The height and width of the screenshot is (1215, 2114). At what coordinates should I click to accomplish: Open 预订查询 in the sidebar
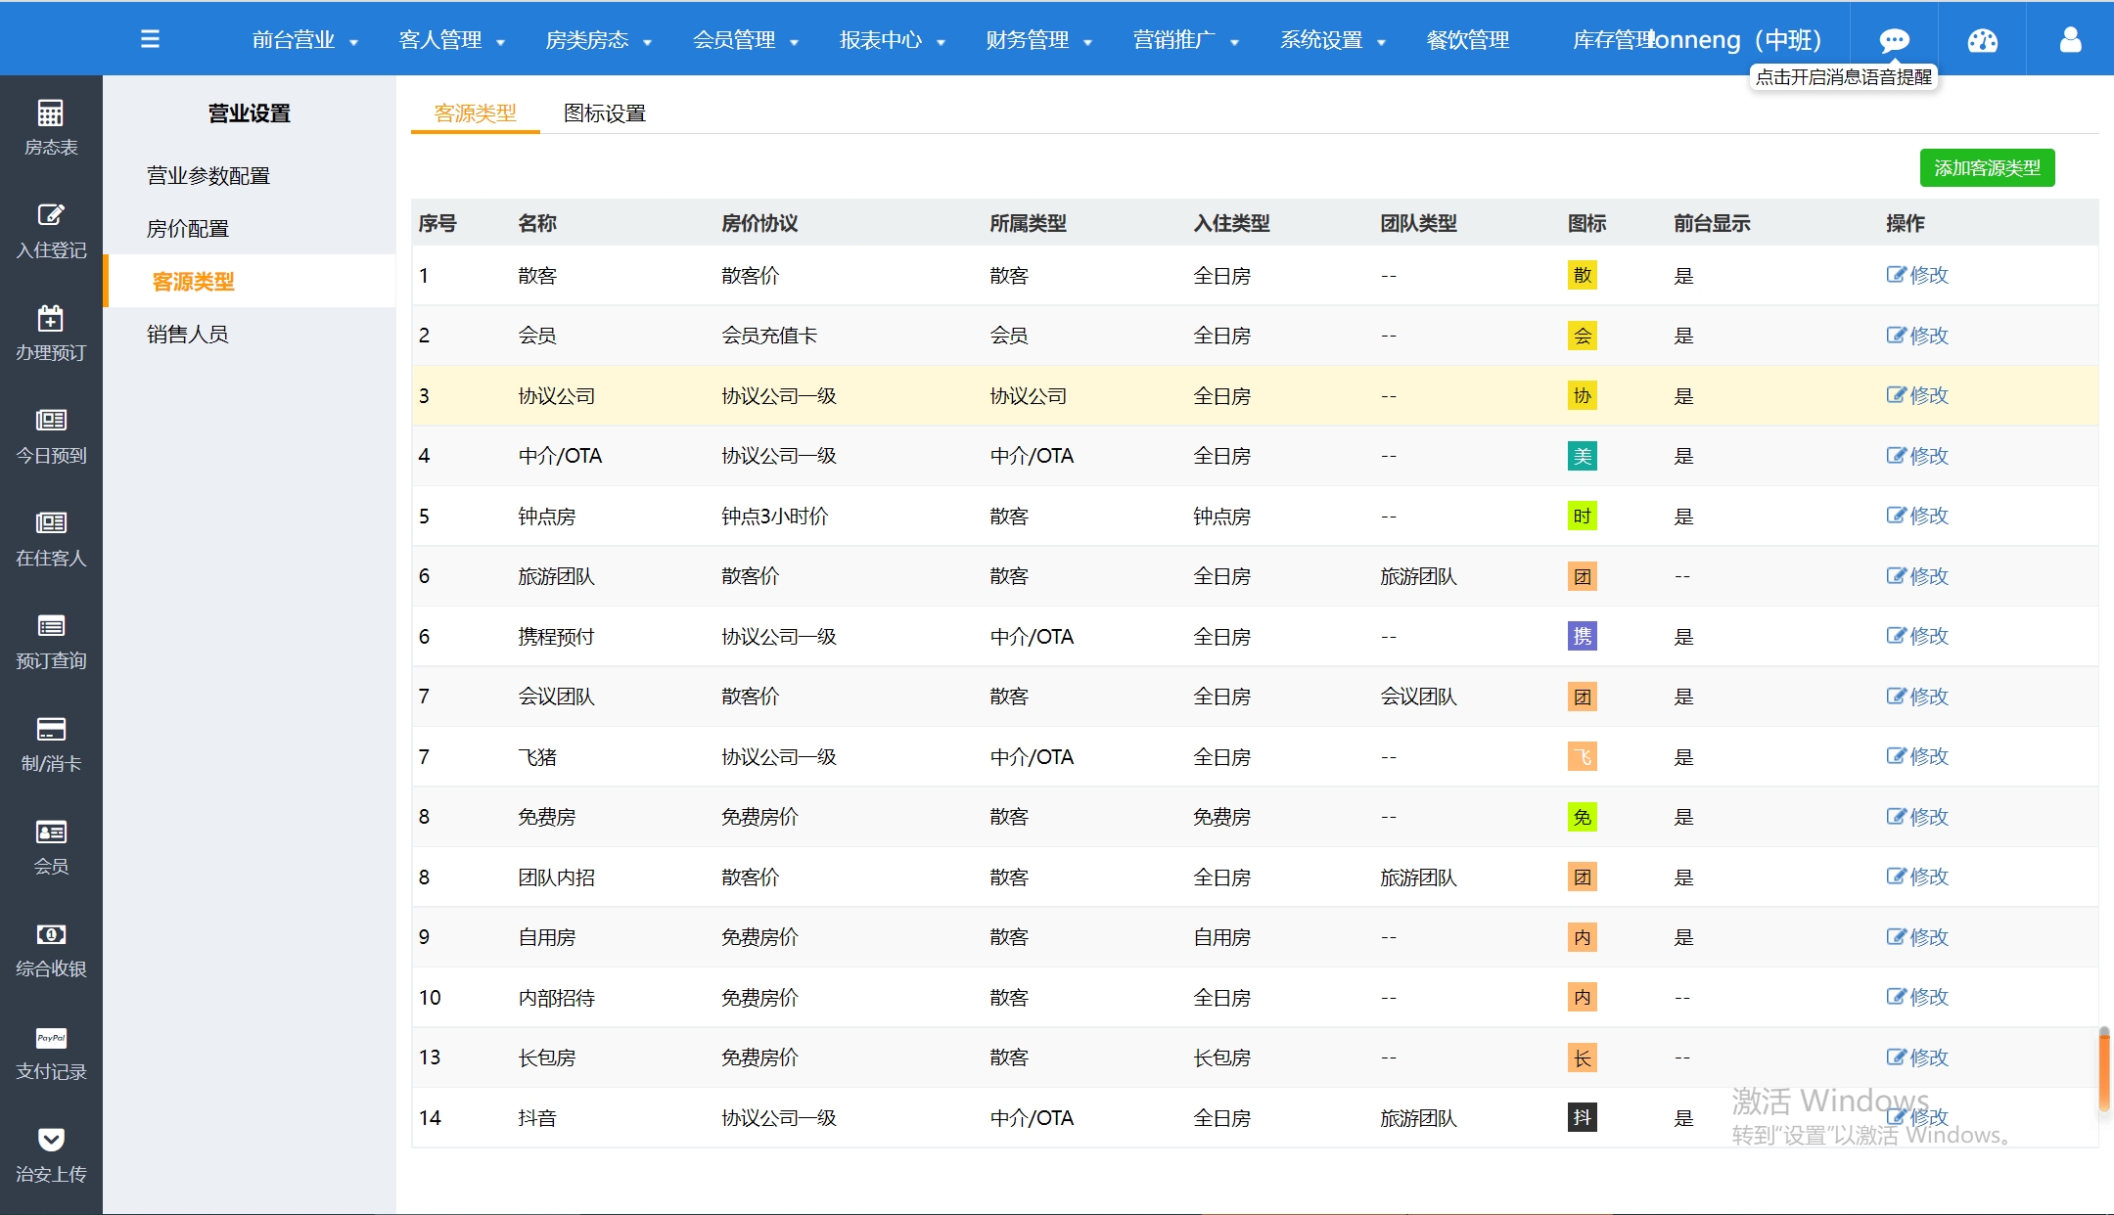click(51, 642)
